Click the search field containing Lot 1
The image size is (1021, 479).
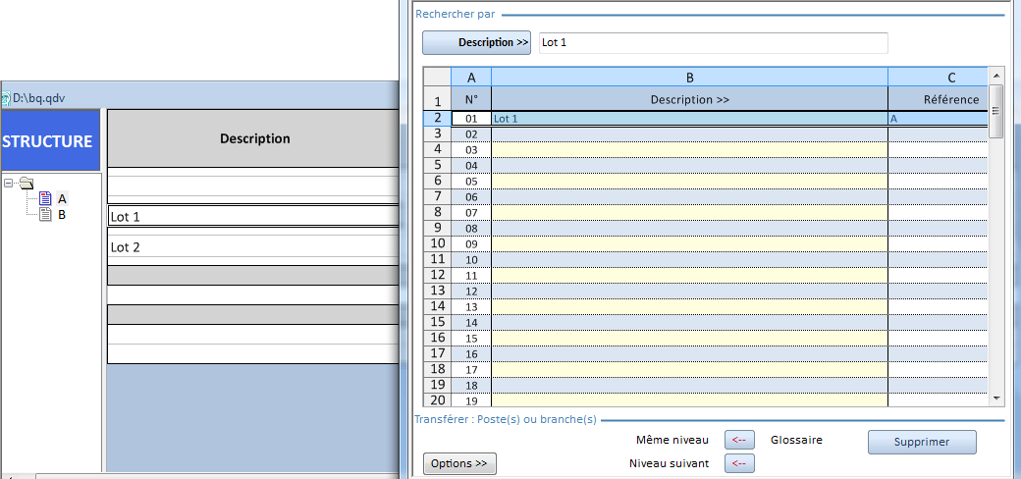click(713, 42)
